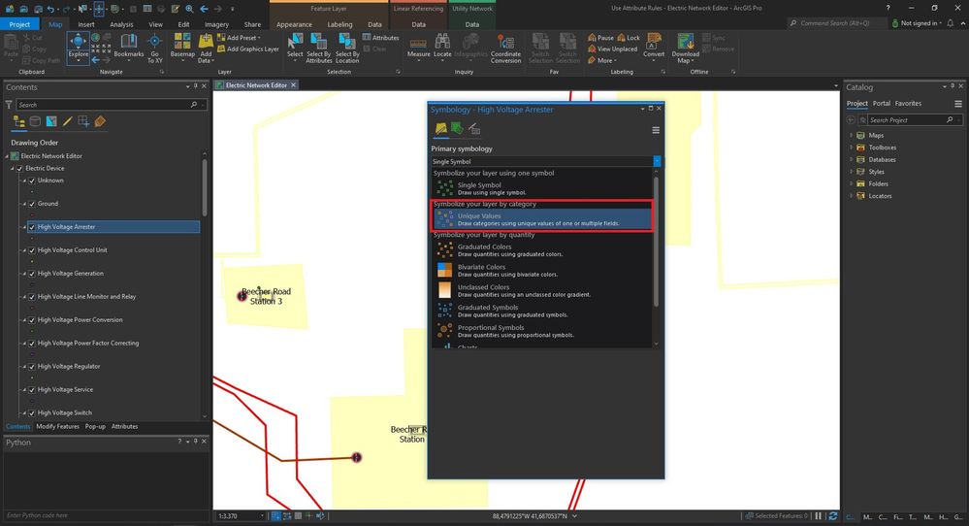969x526 pixels.
Task: List contents by selection
Action: click(51, 121)
